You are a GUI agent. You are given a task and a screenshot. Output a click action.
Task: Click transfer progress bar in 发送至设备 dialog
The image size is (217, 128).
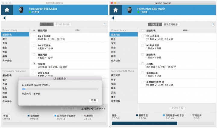click(x=60, y=89)
